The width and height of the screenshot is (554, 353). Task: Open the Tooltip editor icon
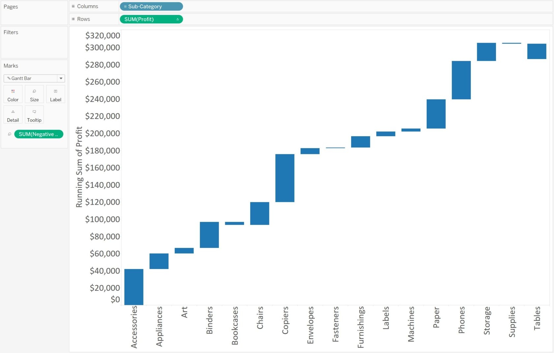click(x=34, y=114)
